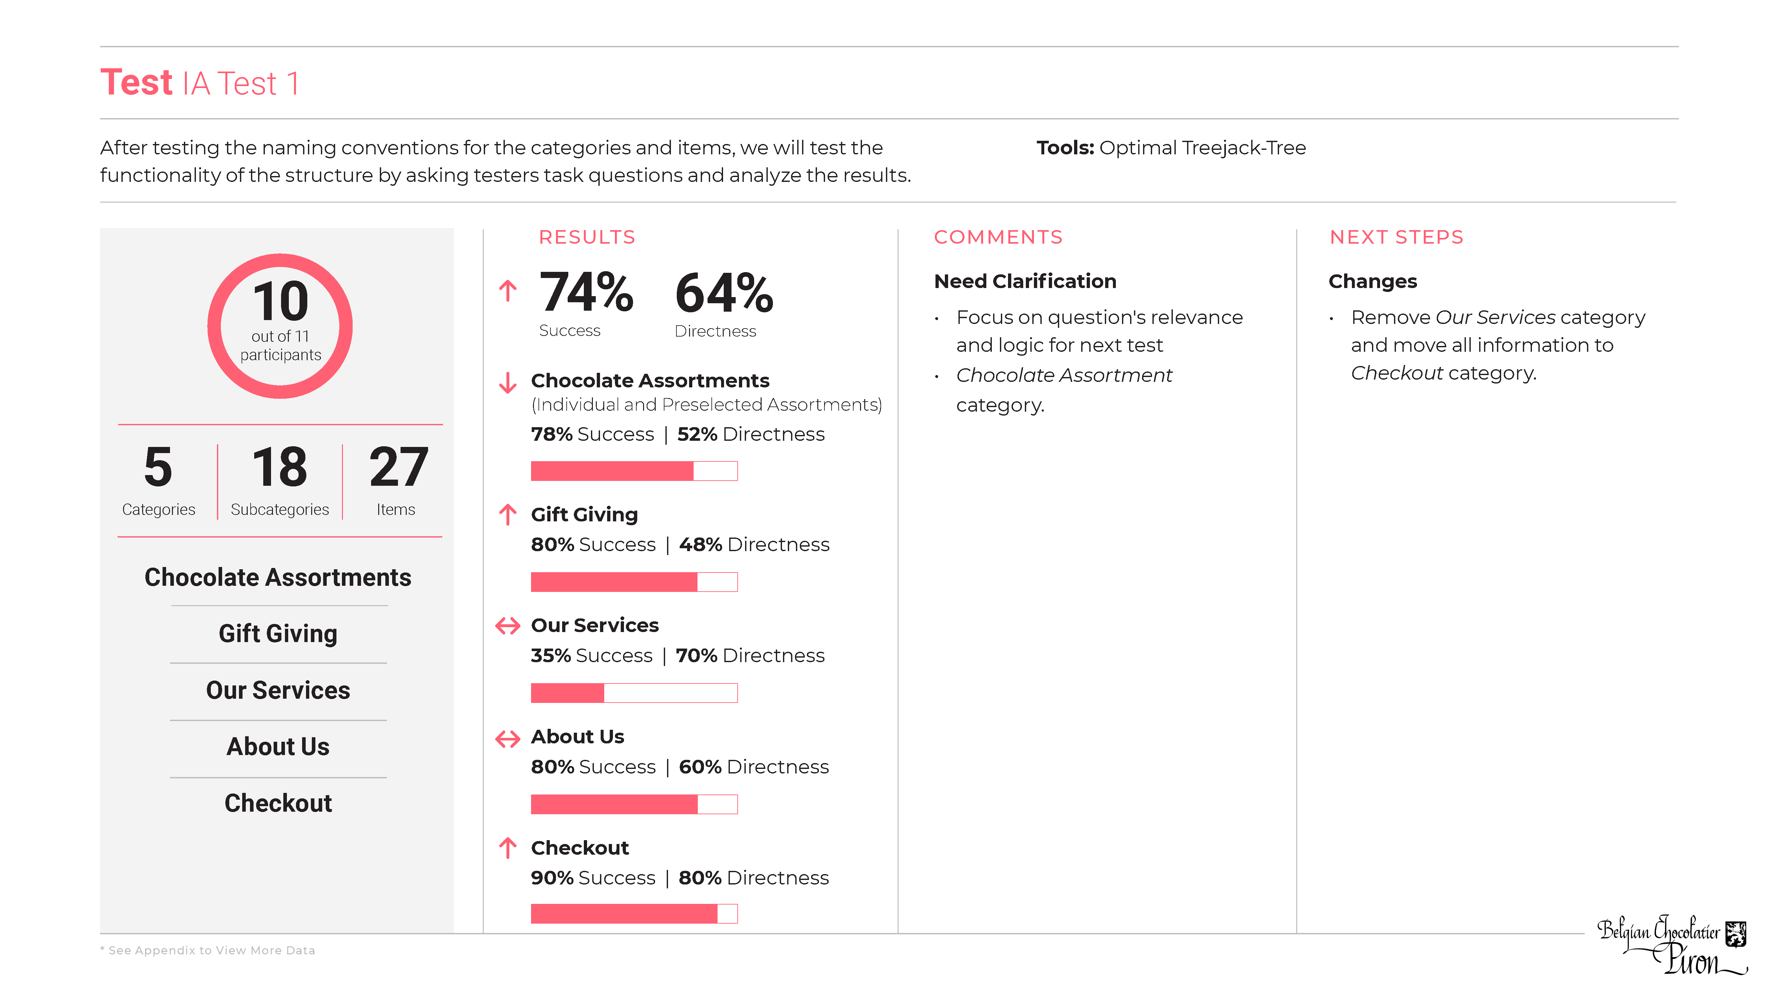The height and width of the screenshot is (1000, 1779).
Task: Click the NEXT STEPS section heading
Action: pyautogui.click(x=1396, y=238)
